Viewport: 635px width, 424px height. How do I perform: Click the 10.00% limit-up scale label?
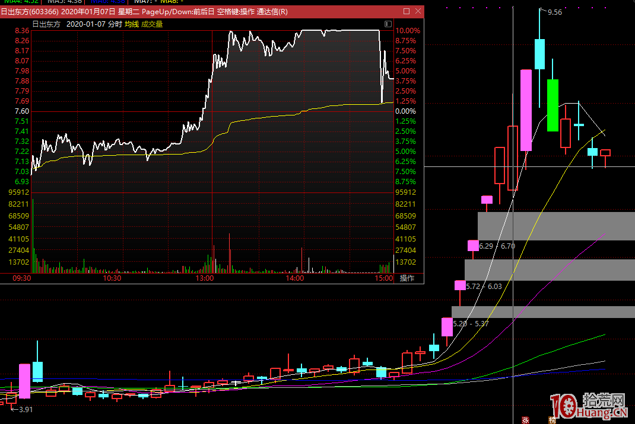coord(408,31)
